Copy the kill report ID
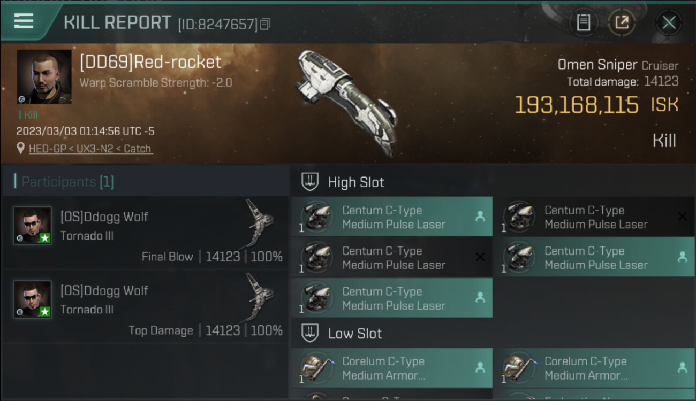The image size is (696, 401). [x=266, y=24]
